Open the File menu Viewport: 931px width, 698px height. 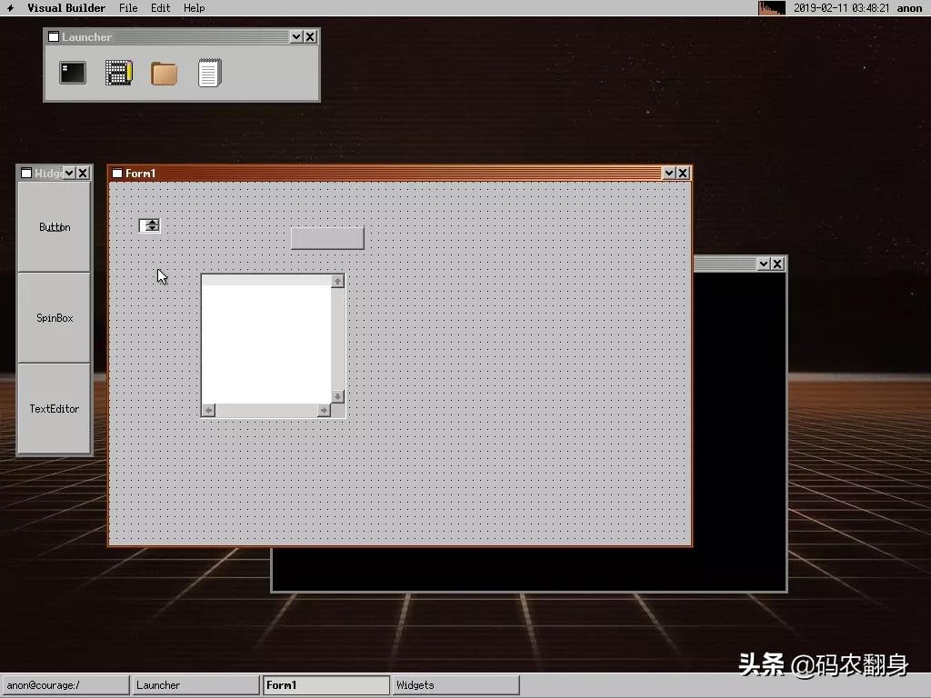[x=128, y=8]
